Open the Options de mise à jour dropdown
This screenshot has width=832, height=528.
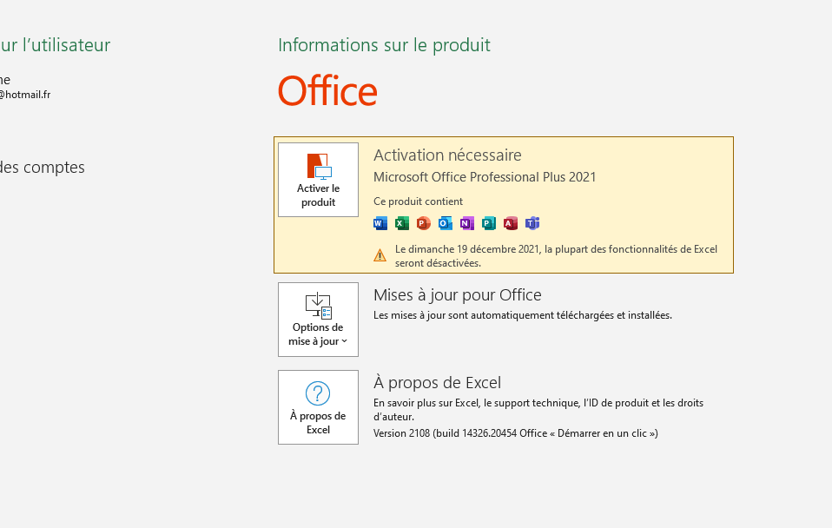[319, 320]
